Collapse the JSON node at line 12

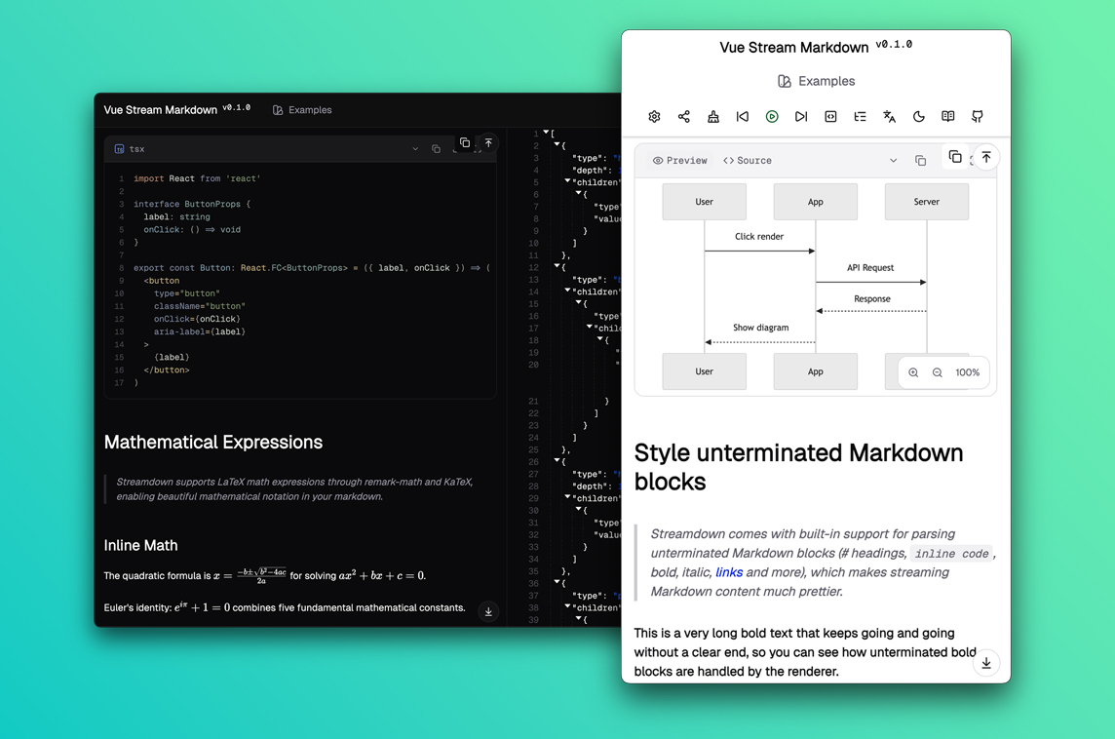click(x=557, y=266)
